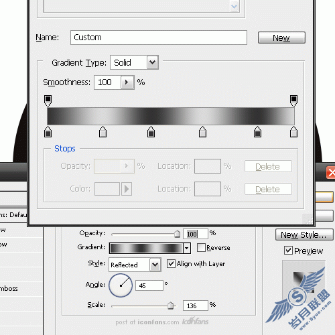Image resolution: width=335 pixels, height=335 pixels.
Task: Select the last light color stop at gradient end
Action: tap(293, 131)
